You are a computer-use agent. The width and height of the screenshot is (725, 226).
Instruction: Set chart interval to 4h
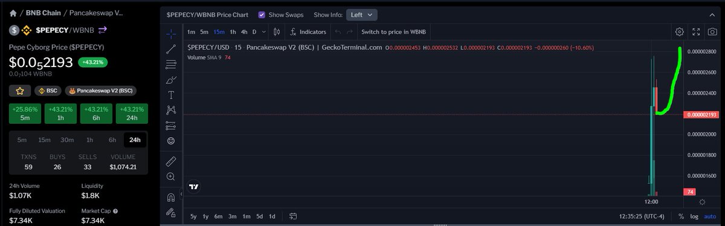point(244,32)
